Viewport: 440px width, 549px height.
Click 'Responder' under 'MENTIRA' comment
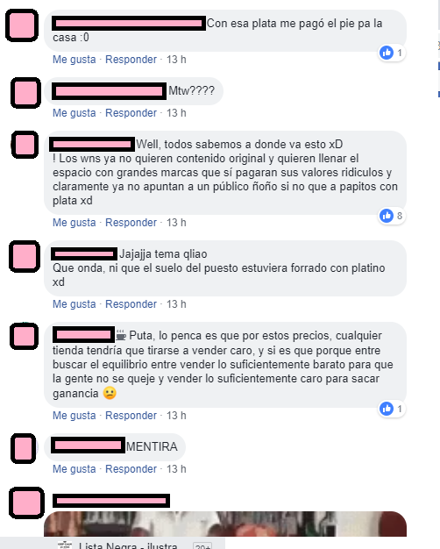click(x=131, y=469)
